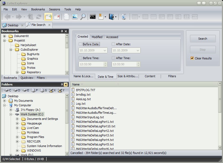Viewport: 223px width, 163px height.
Task: Collapse the CubicExplorer bookmark folder
Action: [x=11, y=50]
